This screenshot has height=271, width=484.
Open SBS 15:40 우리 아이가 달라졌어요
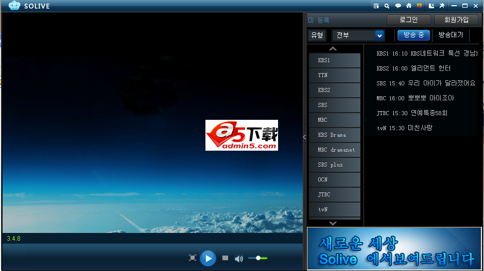point(426,83)
